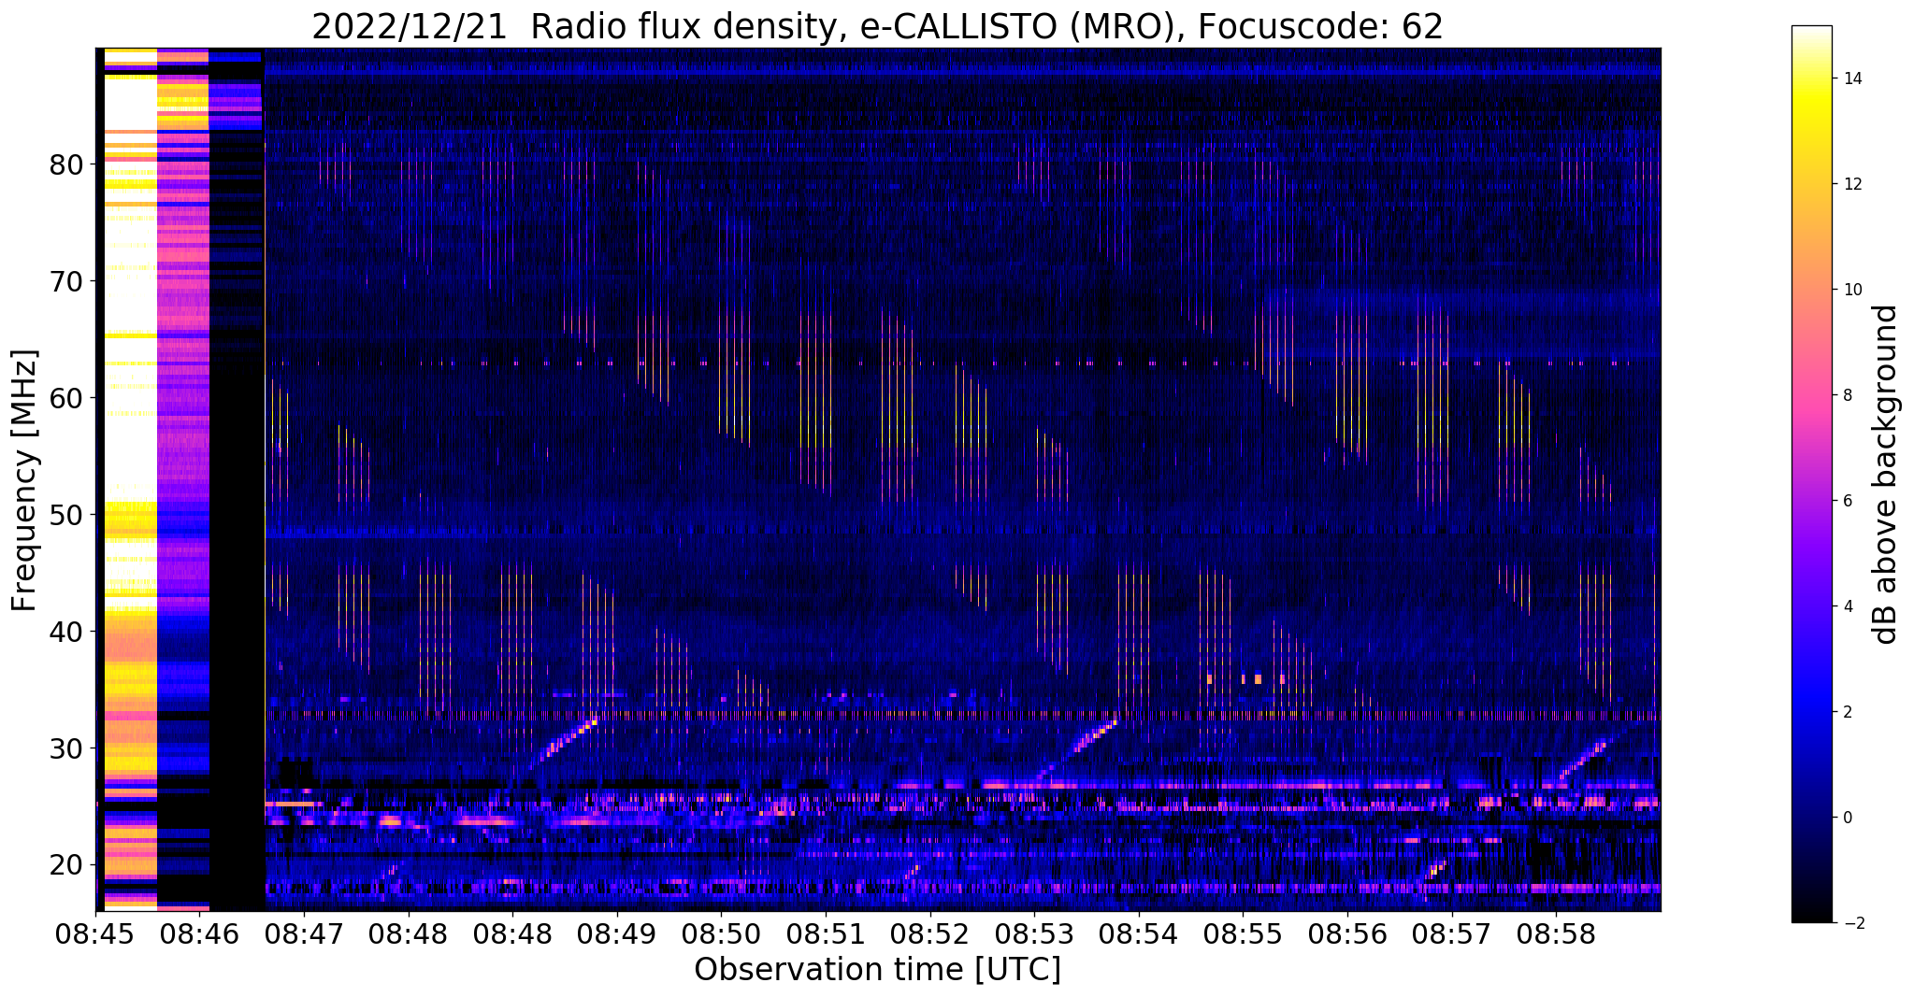Viewport: 1914px width, 997px height.
Task: Click the "Observation time [UTC]" axis label
Action: point(878,970)
